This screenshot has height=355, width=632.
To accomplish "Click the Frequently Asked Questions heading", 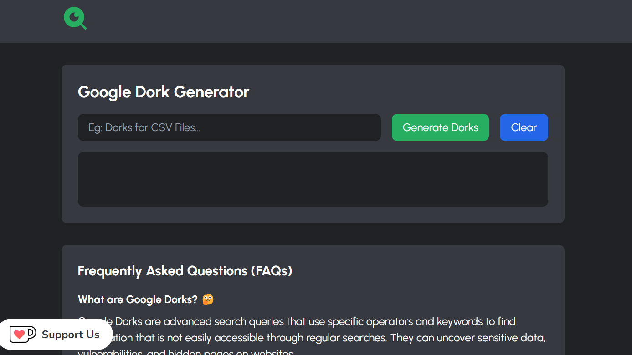I will coord(185,270).
